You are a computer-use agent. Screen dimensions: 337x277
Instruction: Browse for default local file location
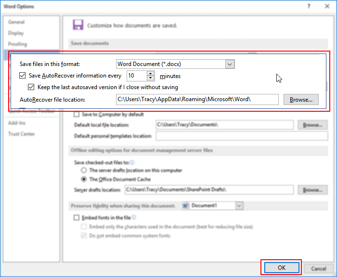pos(312,125)
